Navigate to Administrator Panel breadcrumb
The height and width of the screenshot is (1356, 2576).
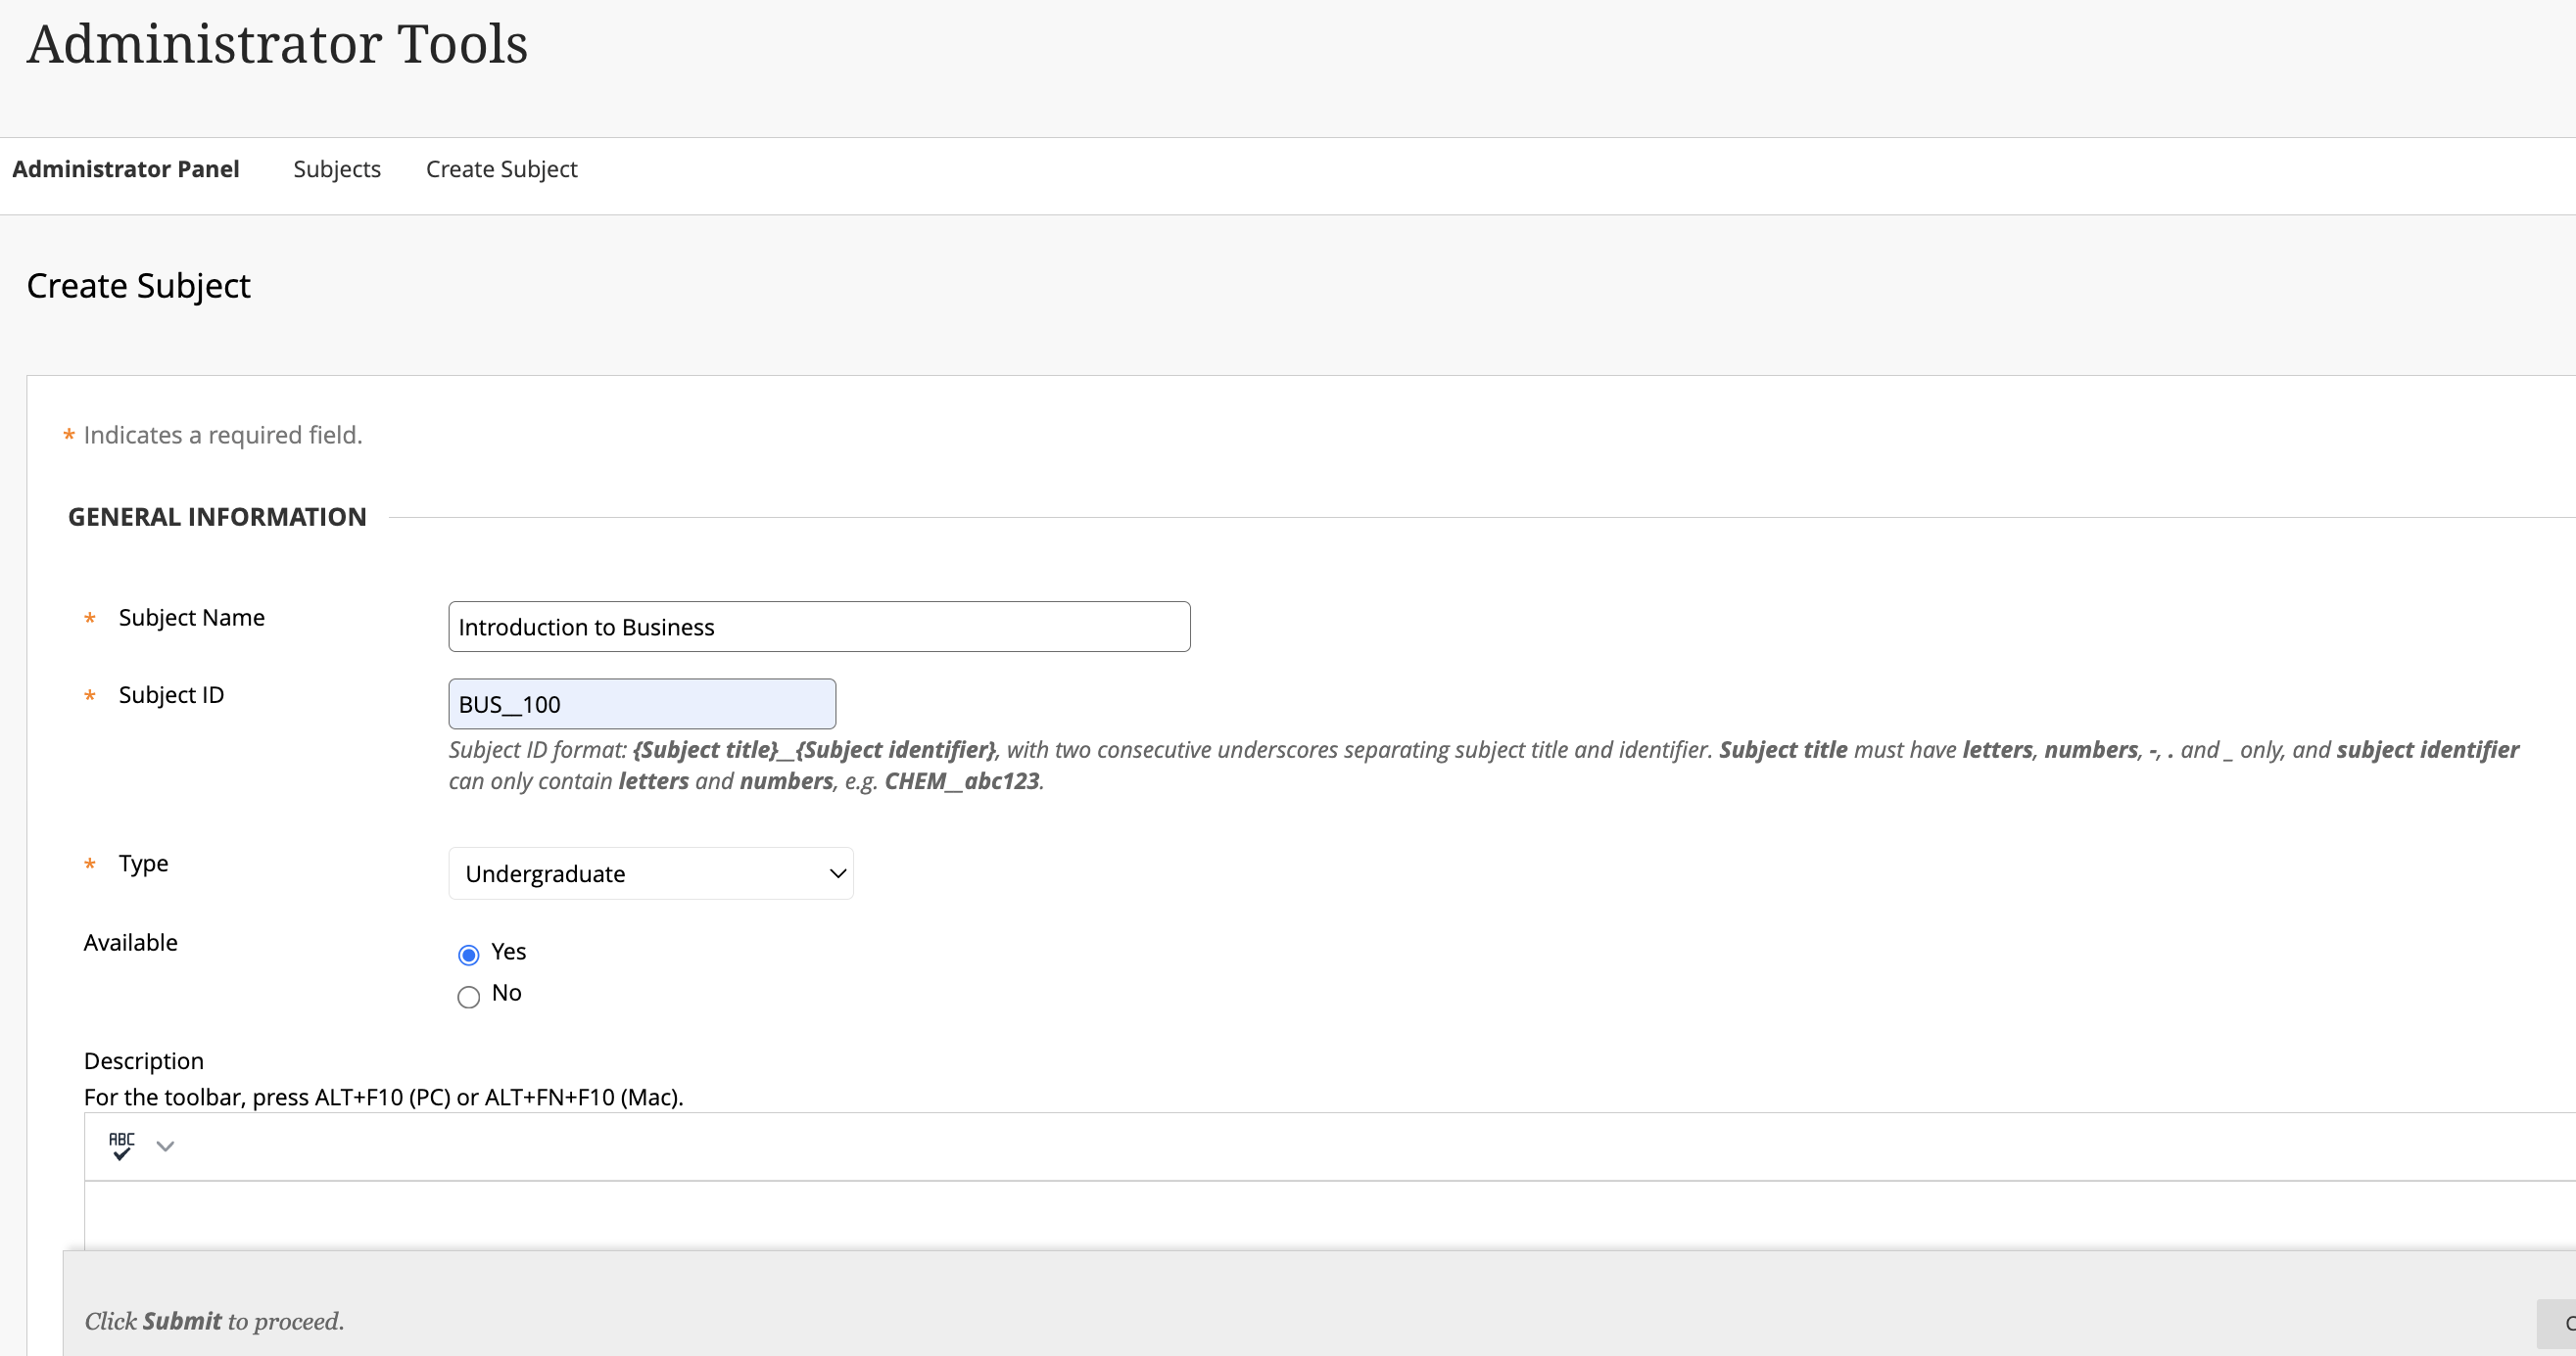pos(126,168)
